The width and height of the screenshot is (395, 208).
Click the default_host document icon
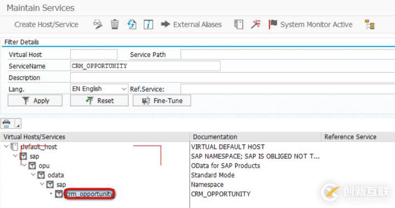click(x=14, y=147)
